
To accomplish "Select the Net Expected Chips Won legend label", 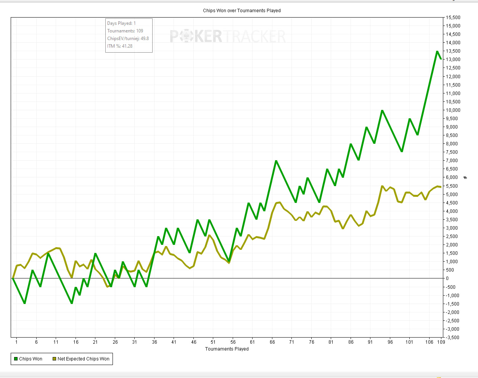I will point(83,359).
